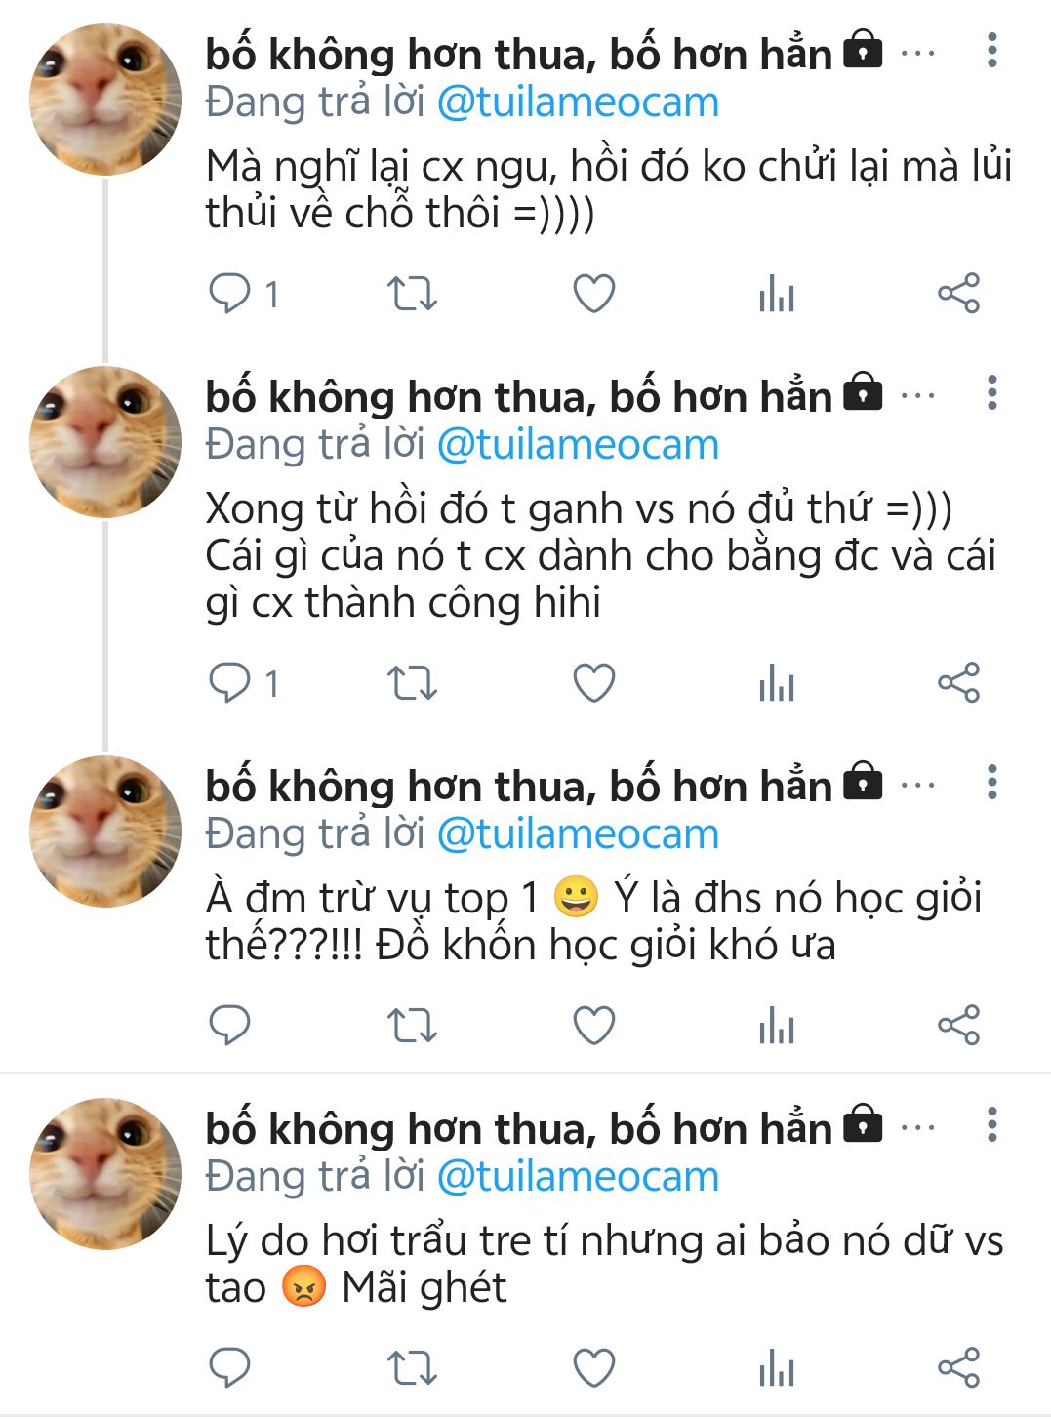Viewport: 1051px width, 1419px height.
Task: Retweet the "Đồ khôn học giỏi" tweet
Action: click(412, 1026)
